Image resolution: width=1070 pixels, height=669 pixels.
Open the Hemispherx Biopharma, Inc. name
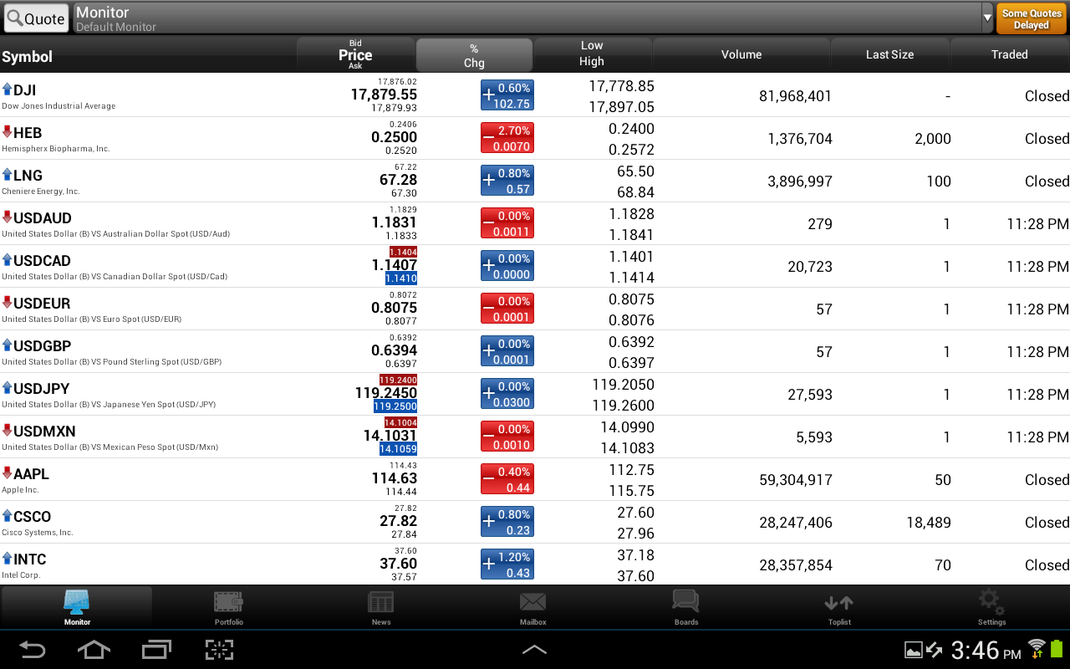tap(56, 149)
